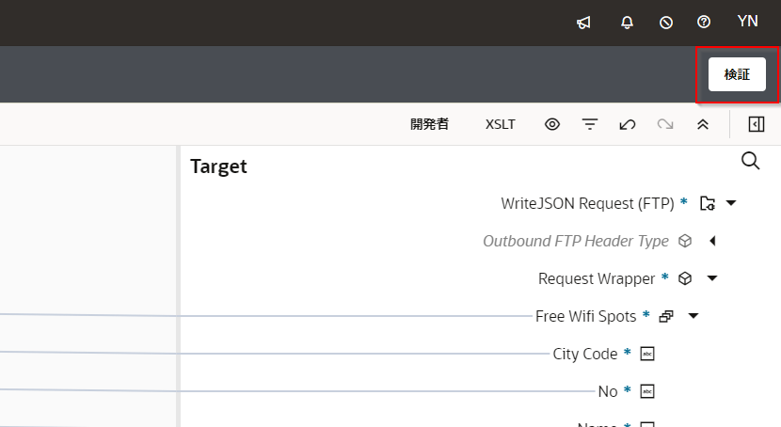Undo the last mapping change
This screenshot has width=781, height=427.
coord(628,124)
